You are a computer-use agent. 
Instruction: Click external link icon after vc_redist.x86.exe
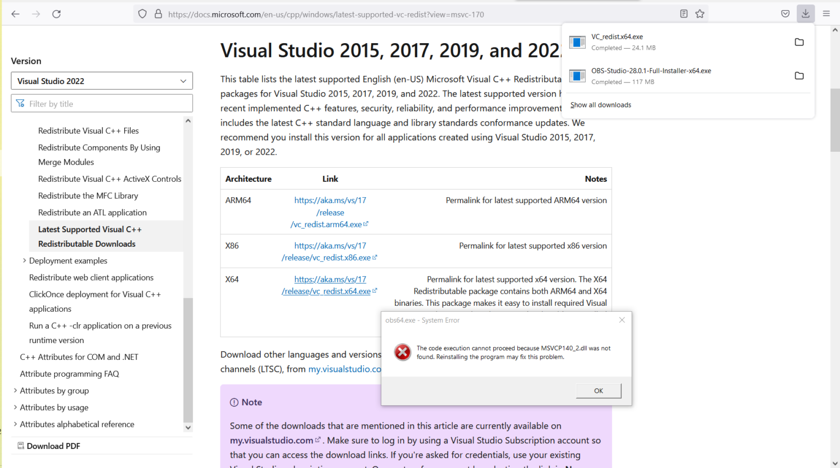[x=375, y=257]
